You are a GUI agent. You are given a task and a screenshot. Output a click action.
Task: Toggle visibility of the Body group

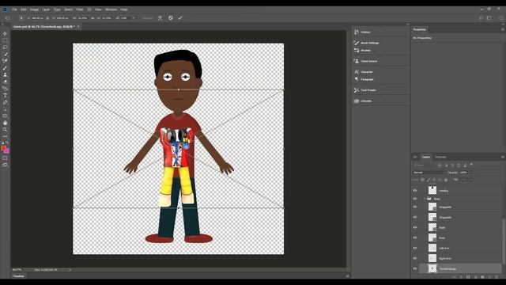tap(415, 199)
